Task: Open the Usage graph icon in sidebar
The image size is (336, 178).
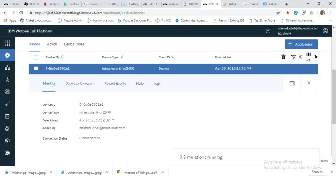Action: click(7, 104)
